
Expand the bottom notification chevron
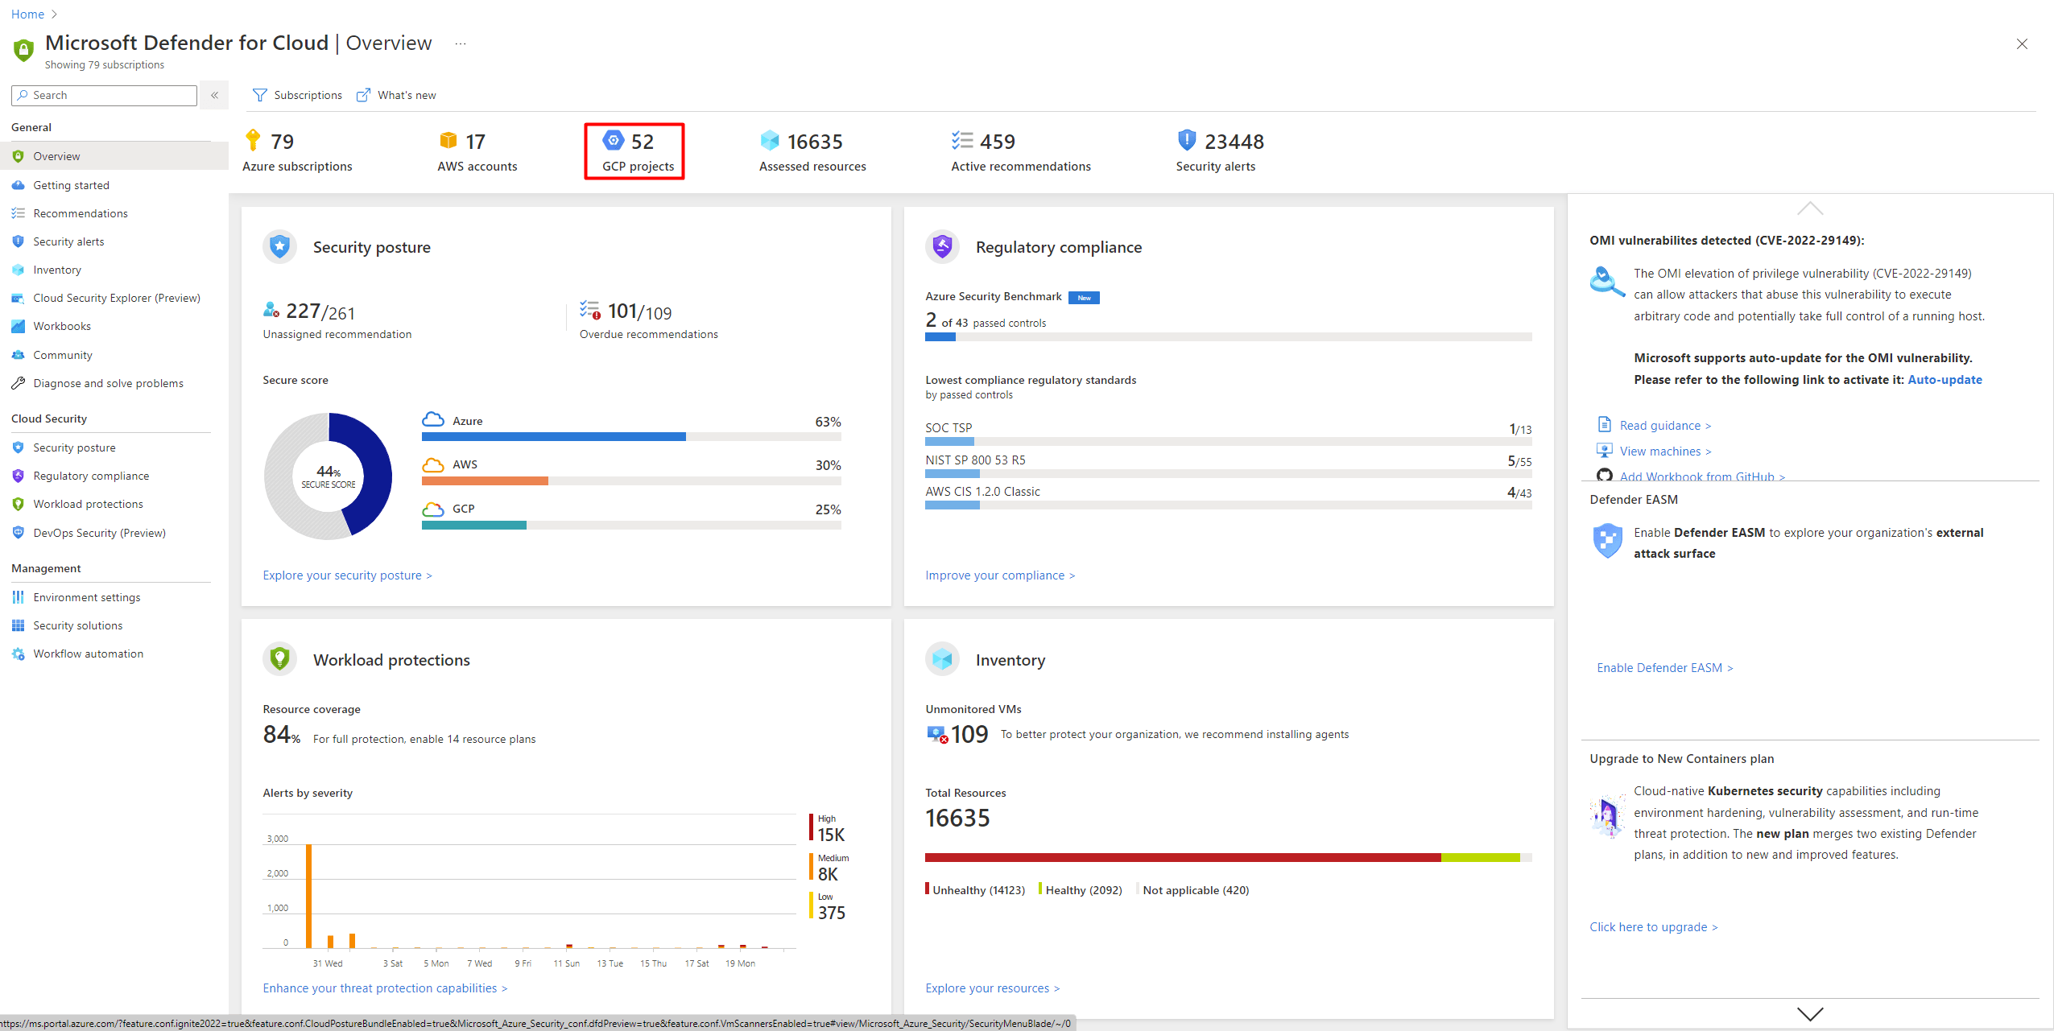(1809, 1013)
